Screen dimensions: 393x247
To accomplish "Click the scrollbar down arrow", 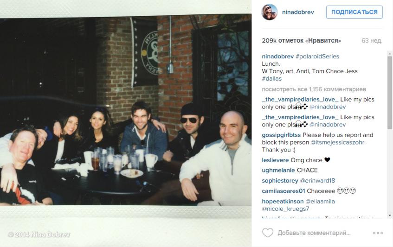I will (390, 215).
